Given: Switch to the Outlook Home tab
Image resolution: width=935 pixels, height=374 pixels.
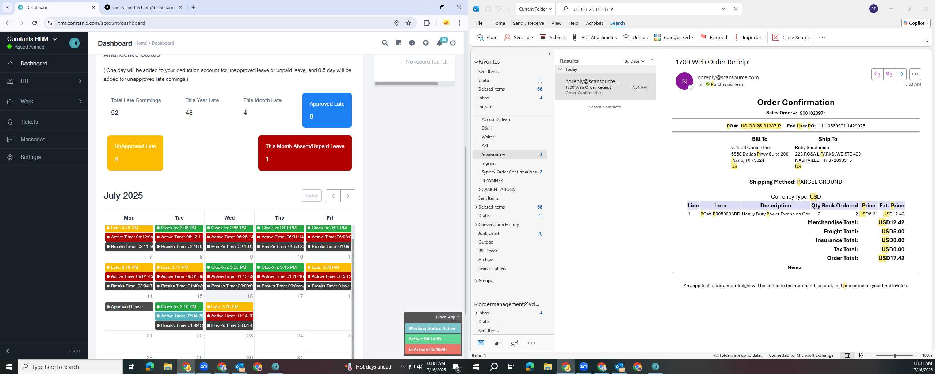Looking at the screenshot, I should [x=499, y=23].
